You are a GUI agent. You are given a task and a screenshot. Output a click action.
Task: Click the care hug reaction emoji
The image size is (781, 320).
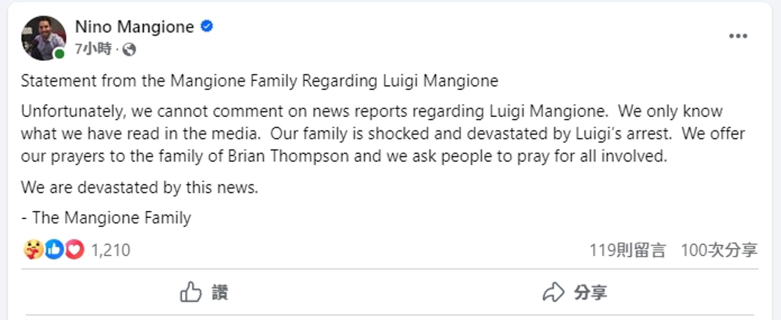point(34,249)
